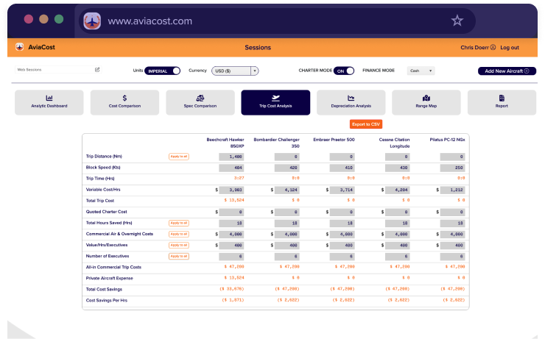545x339 pixels.
Task: Open the Chris Doerr user profile icon
Action: 493,48
